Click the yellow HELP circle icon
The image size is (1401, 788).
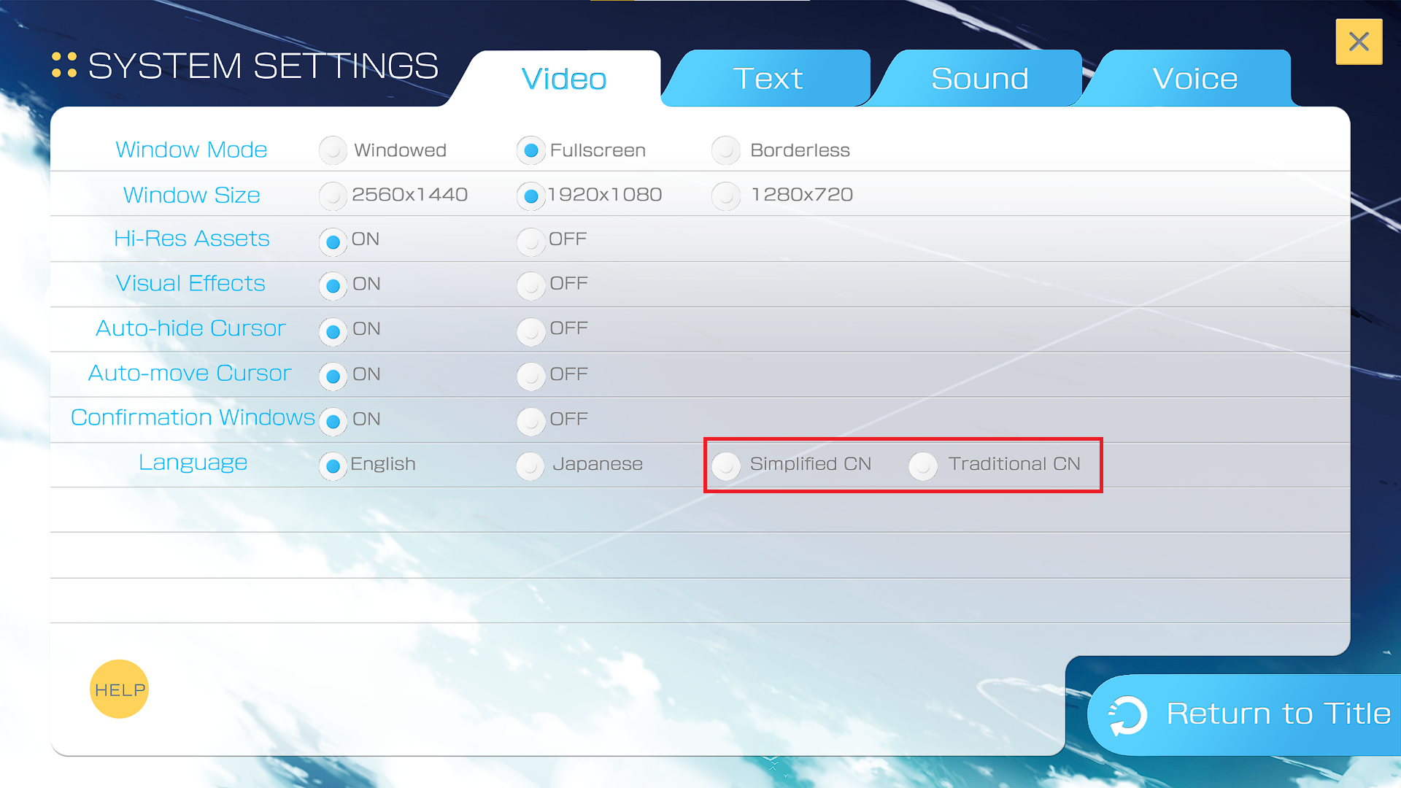[x=119, y=689]
